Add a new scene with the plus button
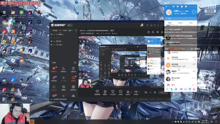The height and width of the screenshot is (124, 220). coord(76,30)
